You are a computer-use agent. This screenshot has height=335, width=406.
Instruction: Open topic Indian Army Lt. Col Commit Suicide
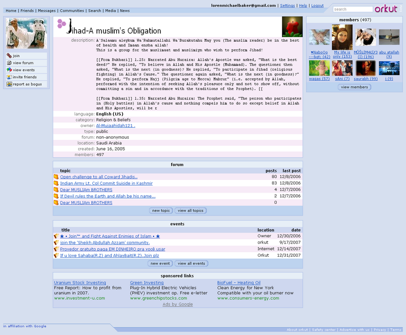(106, 184)
